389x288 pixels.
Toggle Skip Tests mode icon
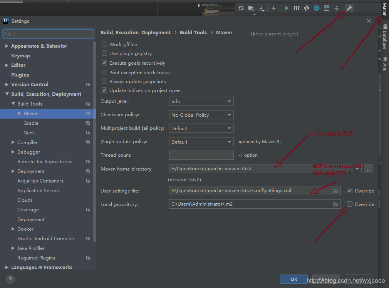(x=307, y=8)
